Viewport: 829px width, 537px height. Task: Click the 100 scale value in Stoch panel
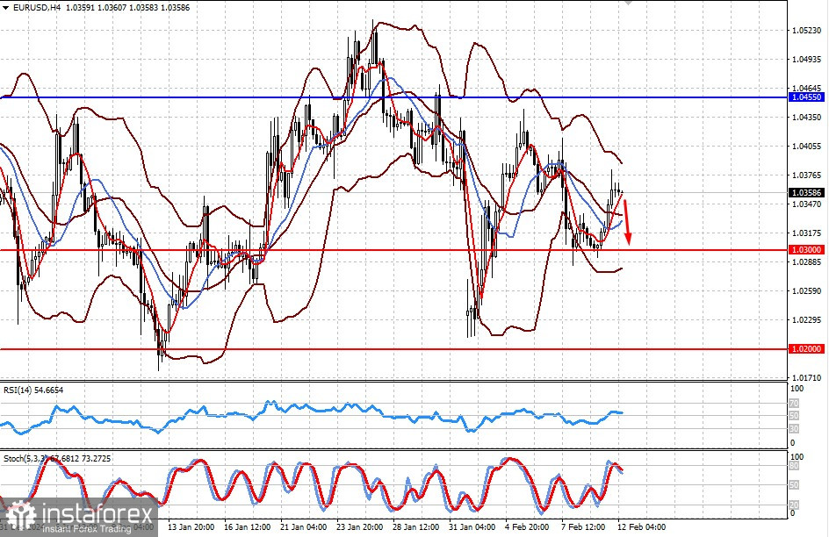[797, 457]
